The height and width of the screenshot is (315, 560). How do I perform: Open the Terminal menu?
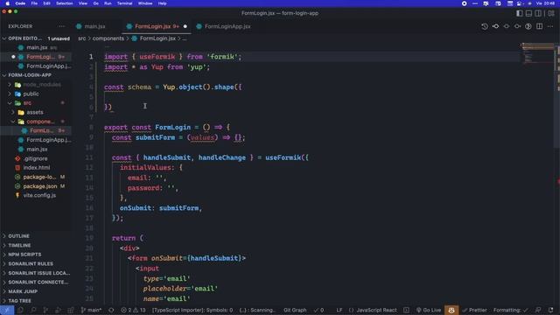pos(124,3)
